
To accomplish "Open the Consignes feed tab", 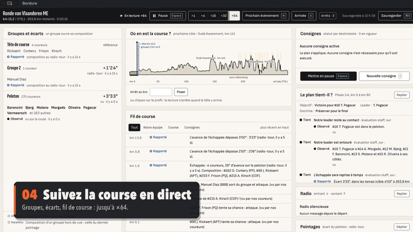I will pos(192,127).
